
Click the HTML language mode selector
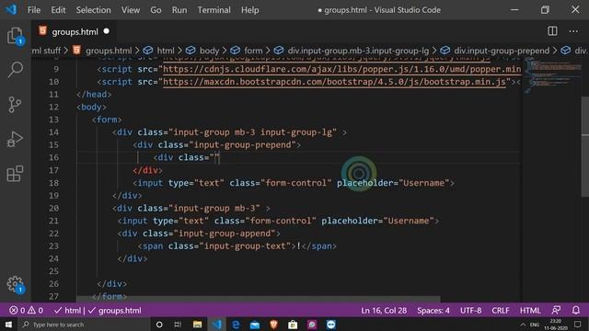point(530,311)
